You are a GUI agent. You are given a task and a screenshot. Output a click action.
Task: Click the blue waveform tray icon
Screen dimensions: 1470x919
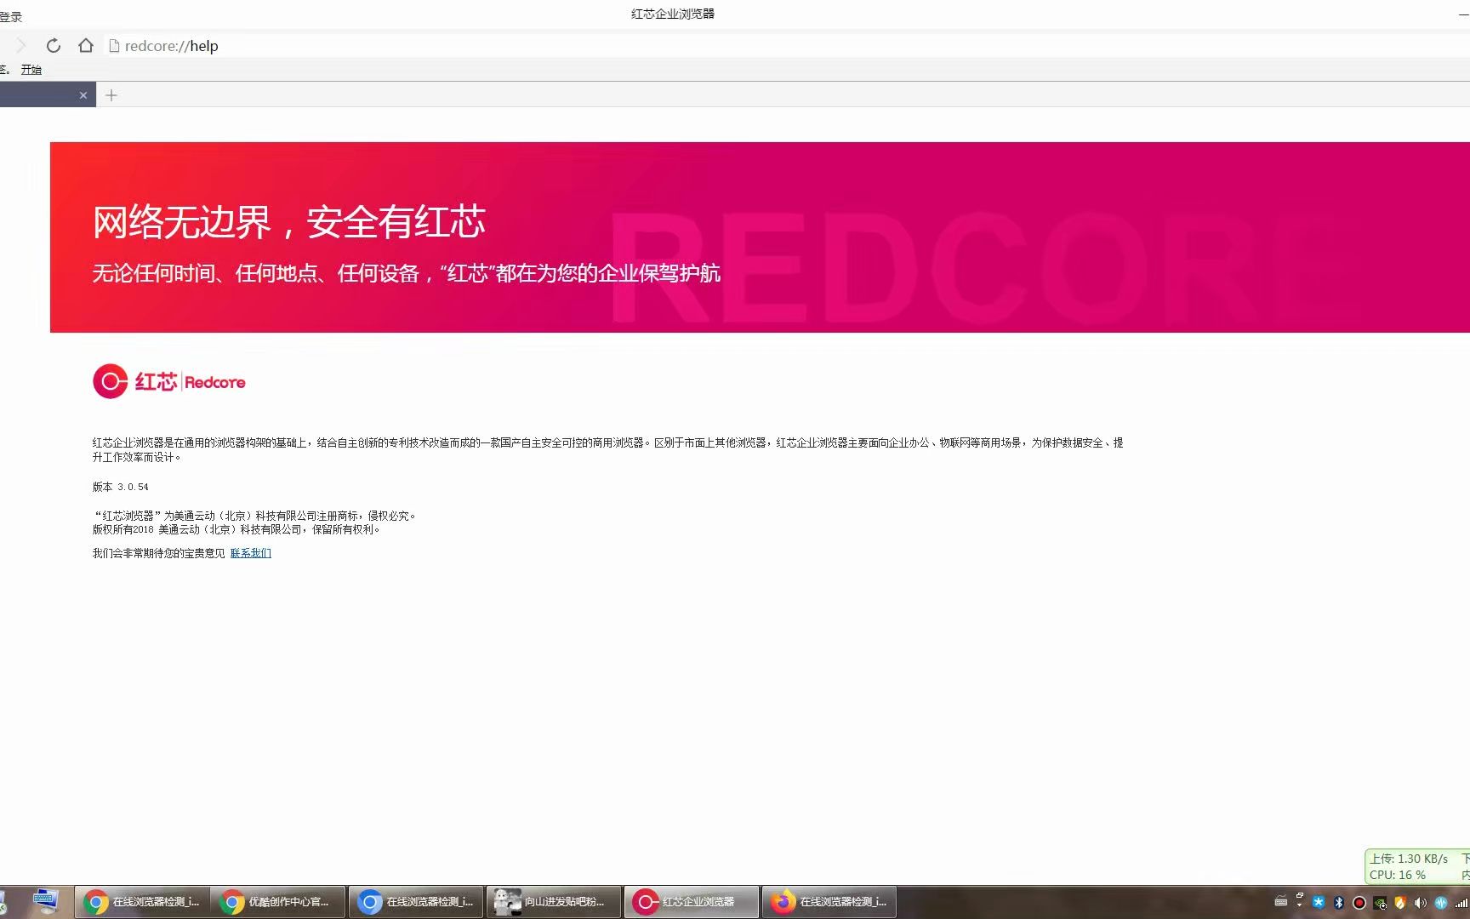click(1441, 903)
